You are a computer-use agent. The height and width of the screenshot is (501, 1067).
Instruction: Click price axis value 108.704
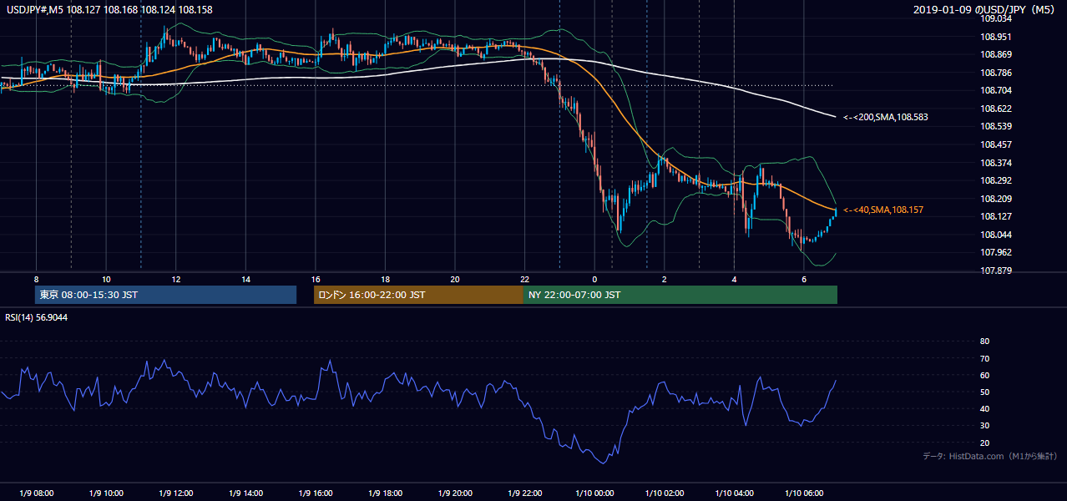pos(995,91)
